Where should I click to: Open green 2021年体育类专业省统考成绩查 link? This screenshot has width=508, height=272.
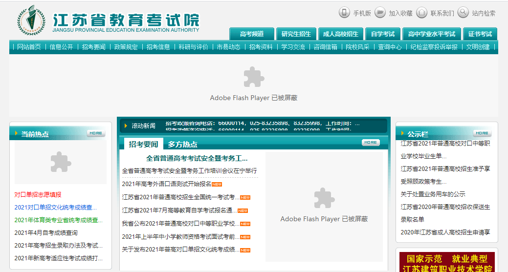click(58, 220)
